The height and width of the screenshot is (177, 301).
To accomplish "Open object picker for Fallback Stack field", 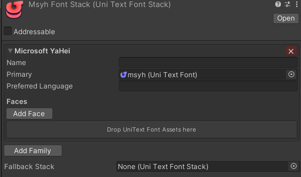I will (x=294, y=166).
